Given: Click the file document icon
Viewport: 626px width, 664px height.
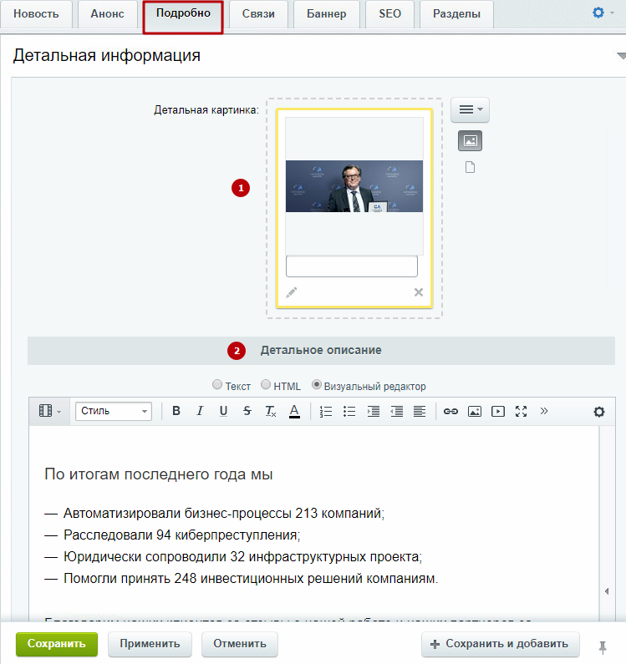Looking at the screenshot, I should pos(470,167).
